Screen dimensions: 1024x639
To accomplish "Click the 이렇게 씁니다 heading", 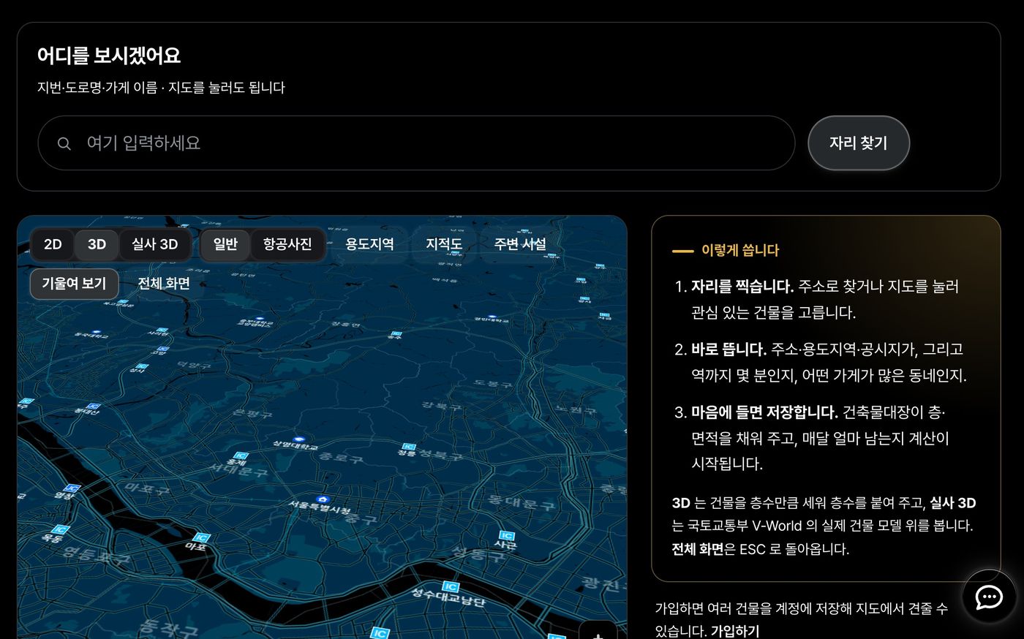I will point(740,250).
